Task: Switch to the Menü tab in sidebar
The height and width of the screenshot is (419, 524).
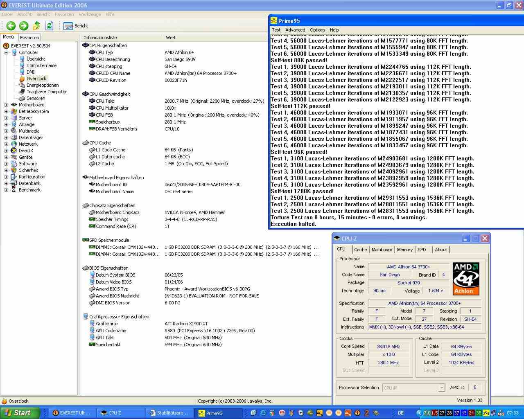Action: tap(9, 37)
